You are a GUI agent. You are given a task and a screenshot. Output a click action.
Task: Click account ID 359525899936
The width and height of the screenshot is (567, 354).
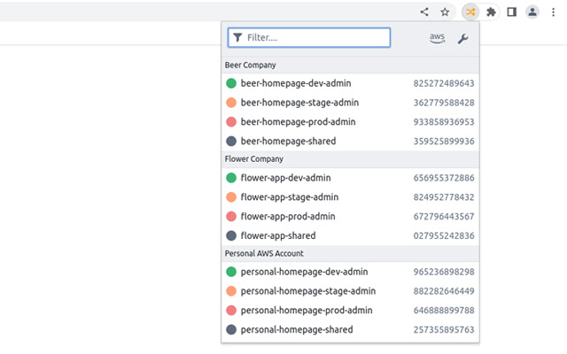tap(444, 142)
